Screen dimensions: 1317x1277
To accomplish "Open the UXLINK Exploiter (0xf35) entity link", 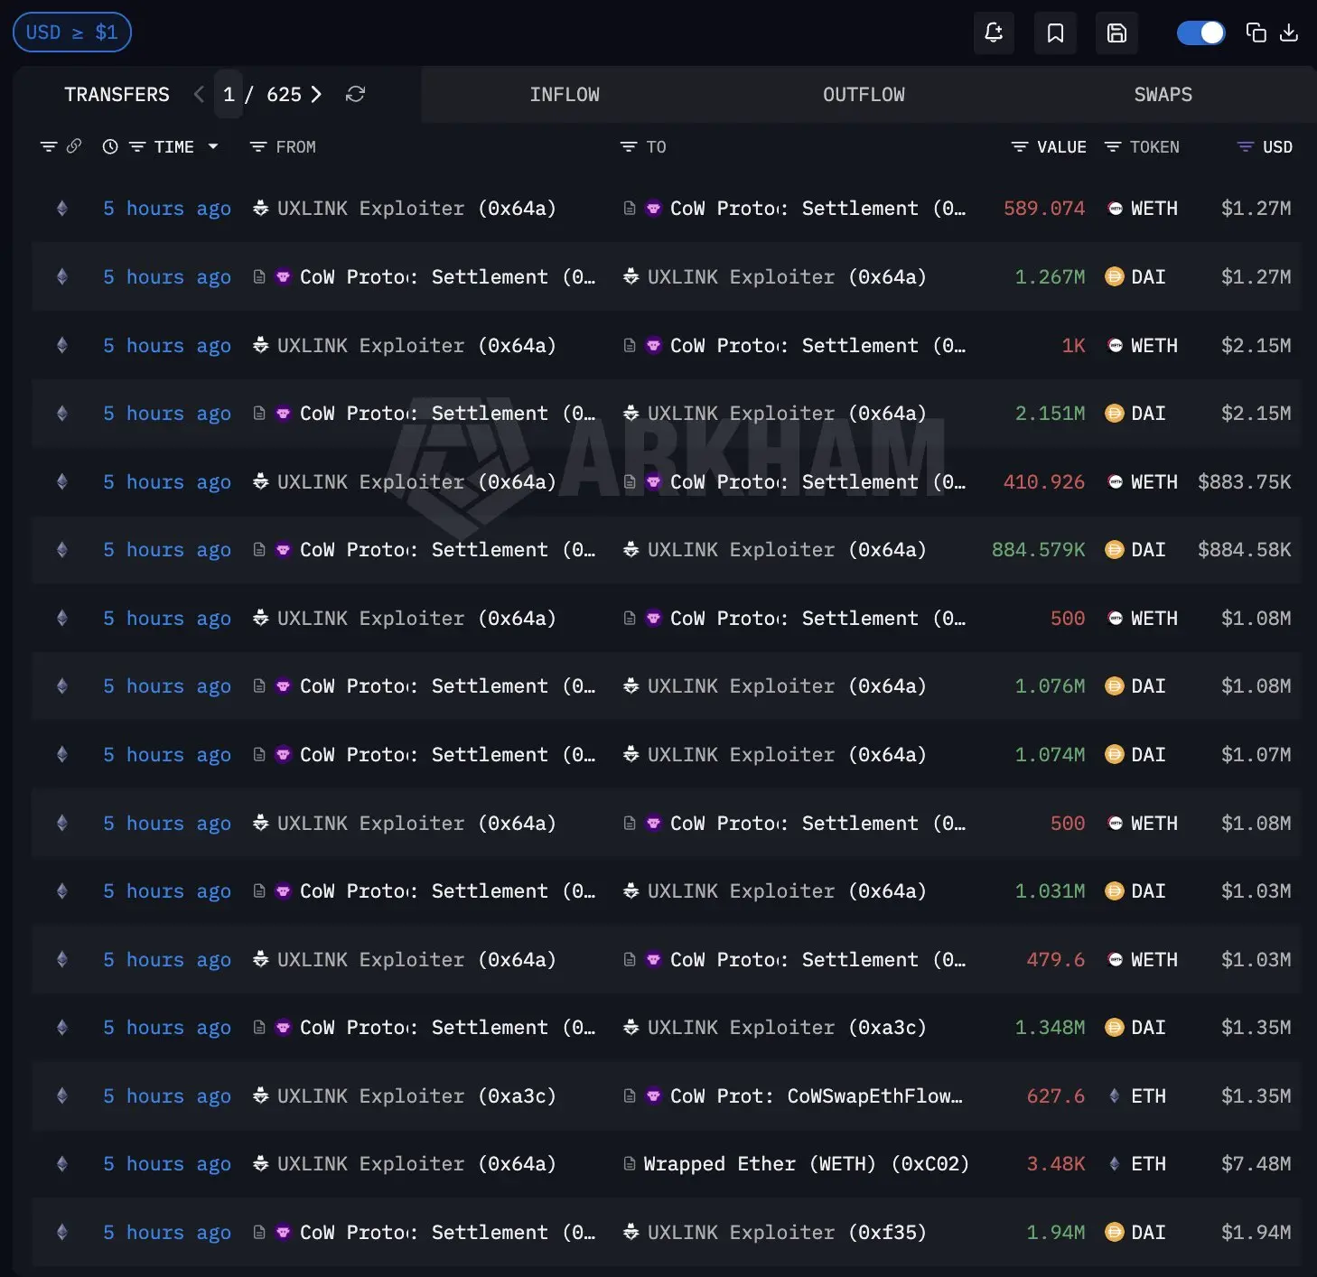I will tap(787, 1232).
